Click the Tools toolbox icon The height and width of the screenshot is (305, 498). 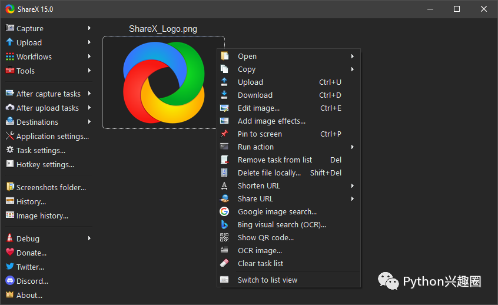click(x=10, y=71)
